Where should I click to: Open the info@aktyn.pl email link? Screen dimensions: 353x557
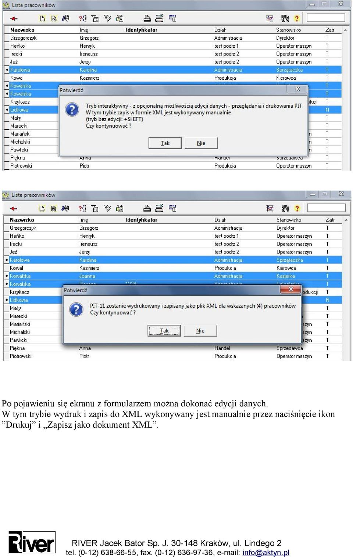(266, 552)
